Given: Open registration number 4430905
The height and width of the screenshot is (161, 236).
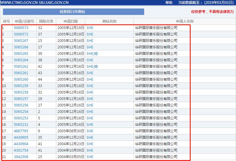Looking at the screenshot, I should tap(21, 138).
